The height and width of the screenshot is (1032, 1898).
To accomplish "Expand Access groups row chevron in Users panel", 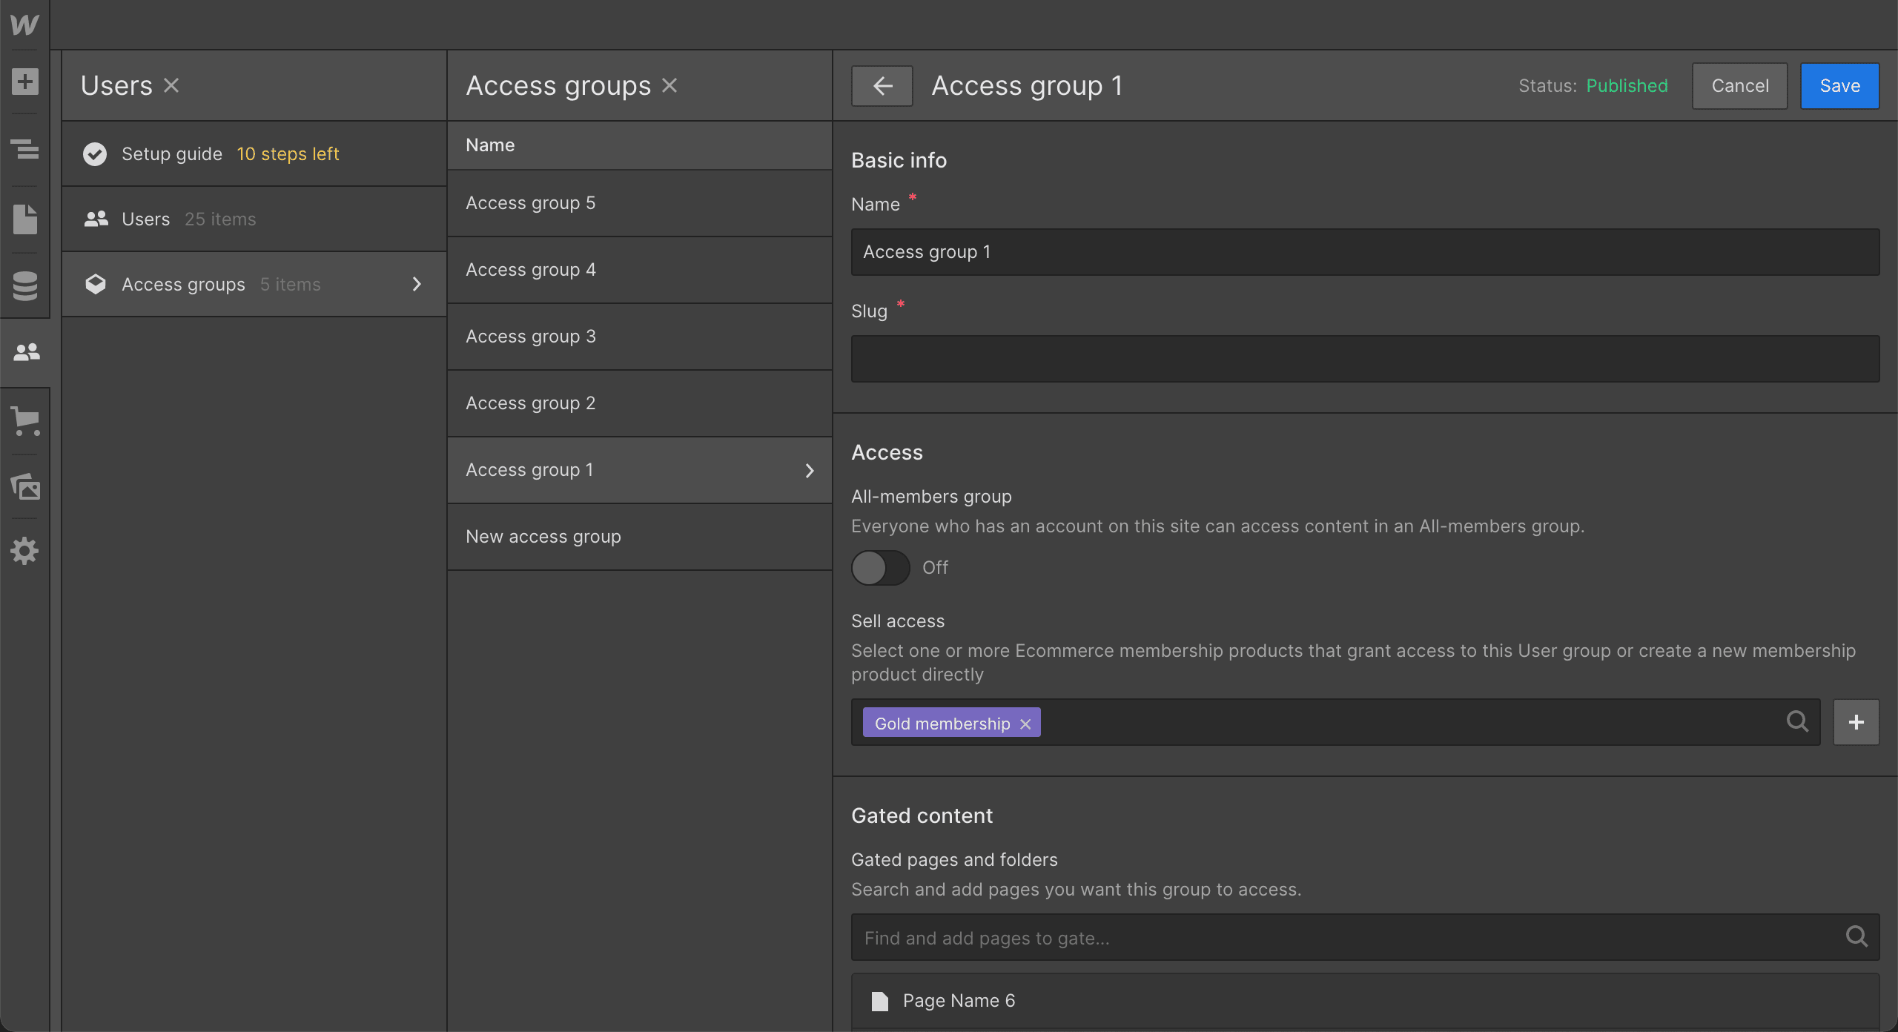I will [417, 284].
